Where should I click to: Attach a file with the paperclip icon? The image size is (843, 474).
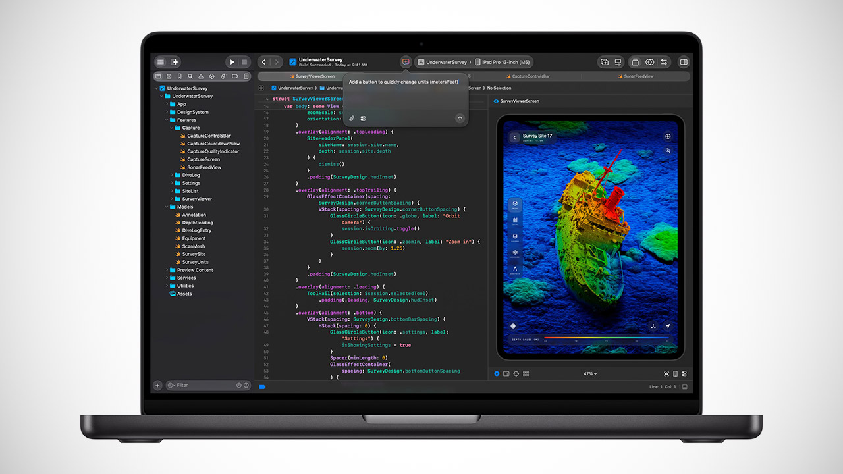pyautogui.click(x=352, y=118)
